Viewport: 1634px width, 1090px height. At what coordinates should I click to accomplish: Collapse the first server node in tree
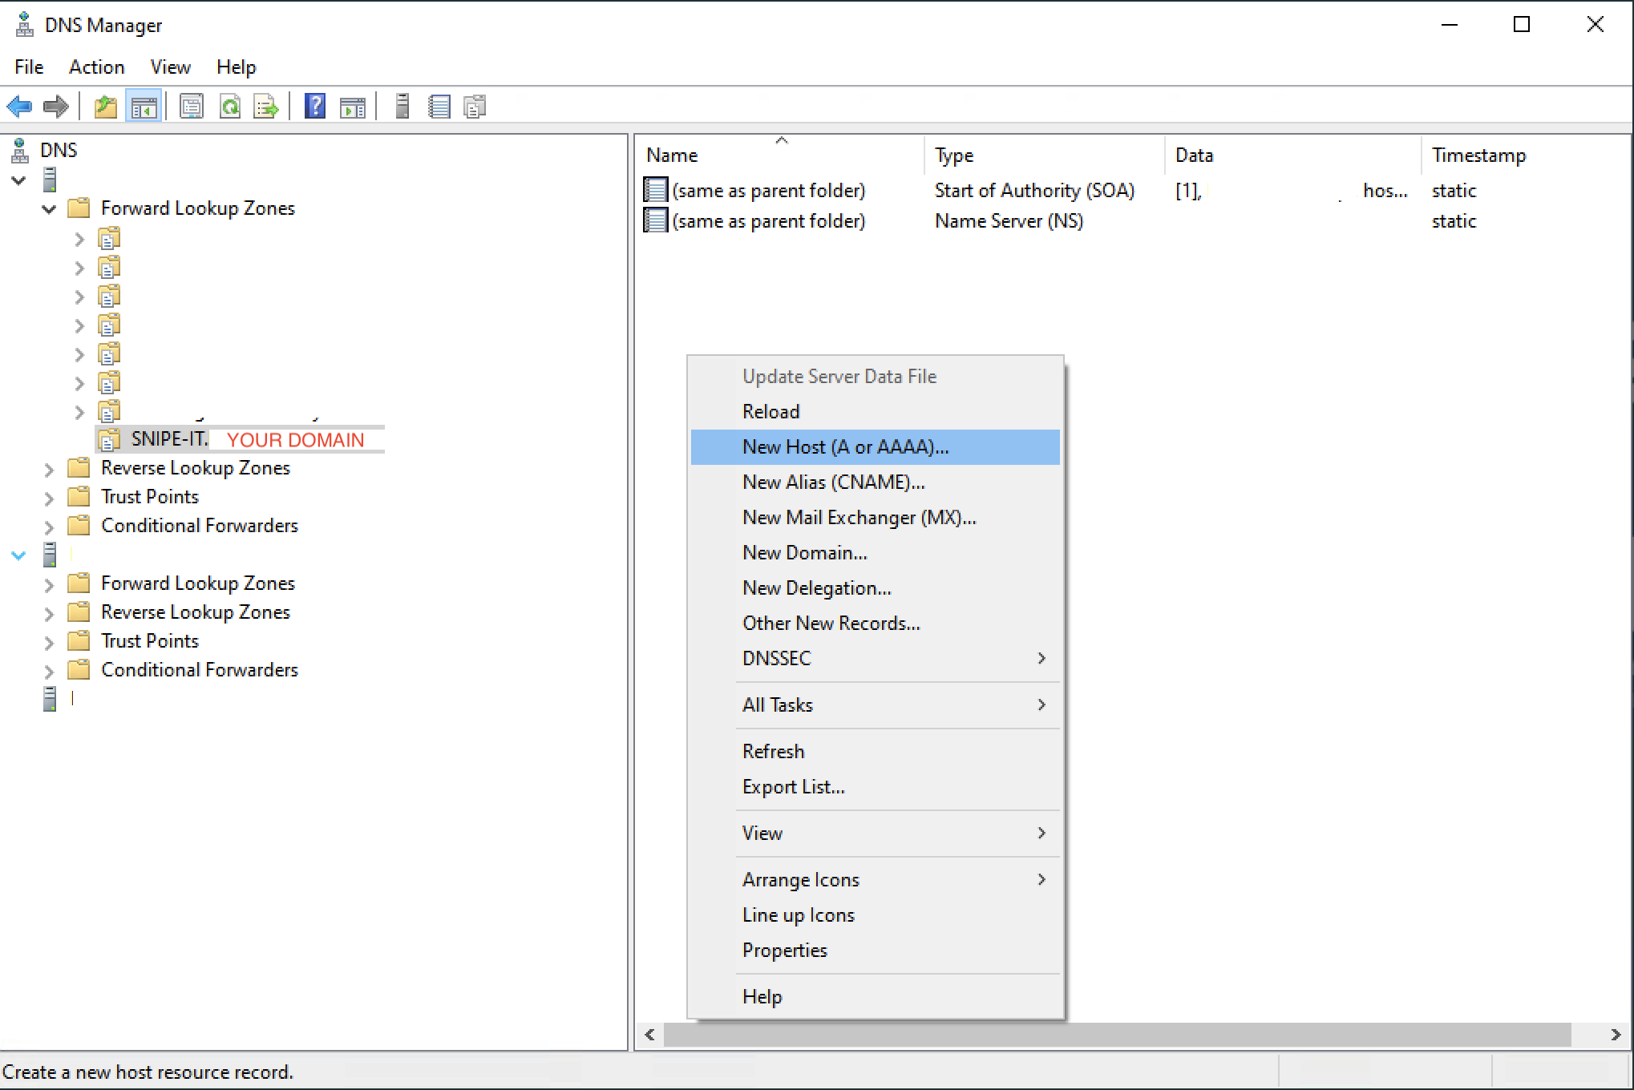pos(19,180)
